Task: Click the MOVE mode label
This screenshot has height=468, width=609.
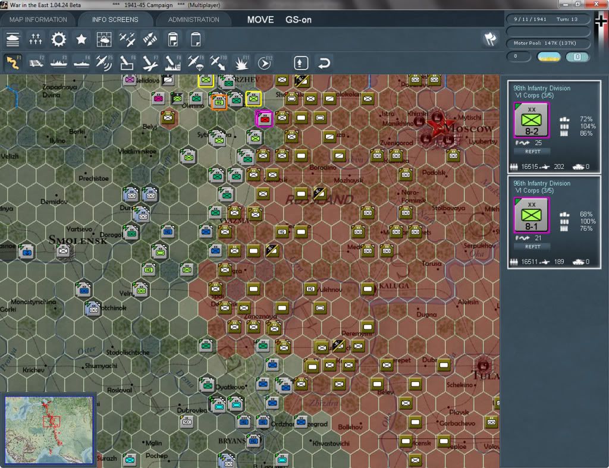Action: (x=260, y=20)
